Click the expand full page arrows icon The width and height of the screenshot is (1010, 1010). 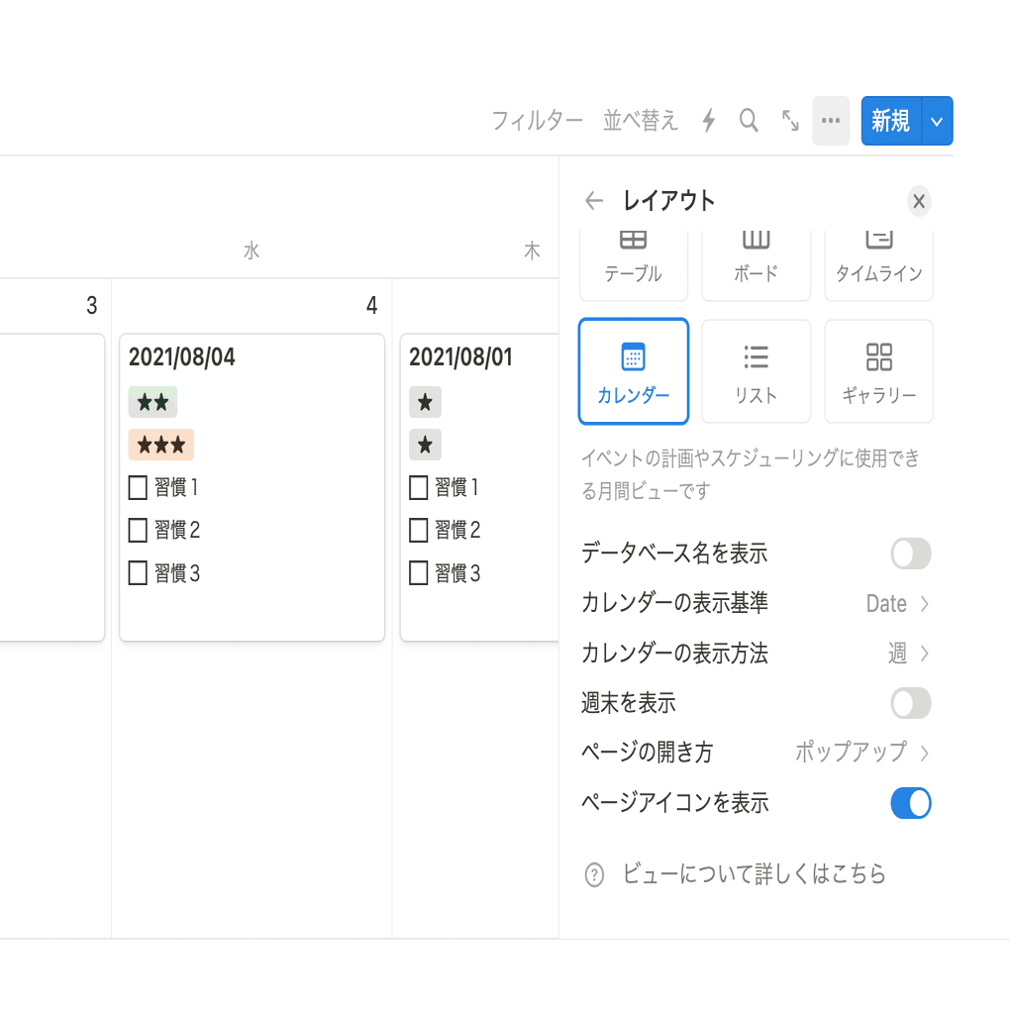pos(790,121)
